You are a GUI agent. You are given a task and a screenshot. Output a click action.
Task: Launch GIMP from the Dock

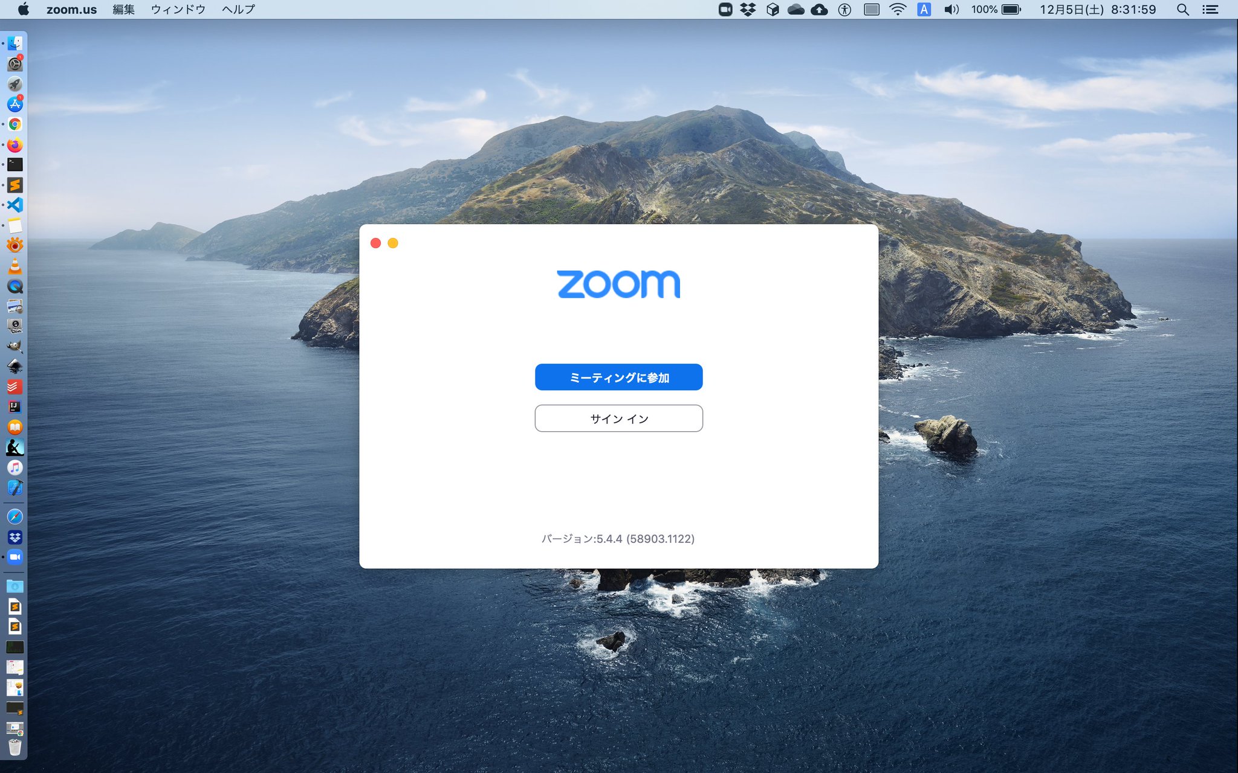pos(15,347)
